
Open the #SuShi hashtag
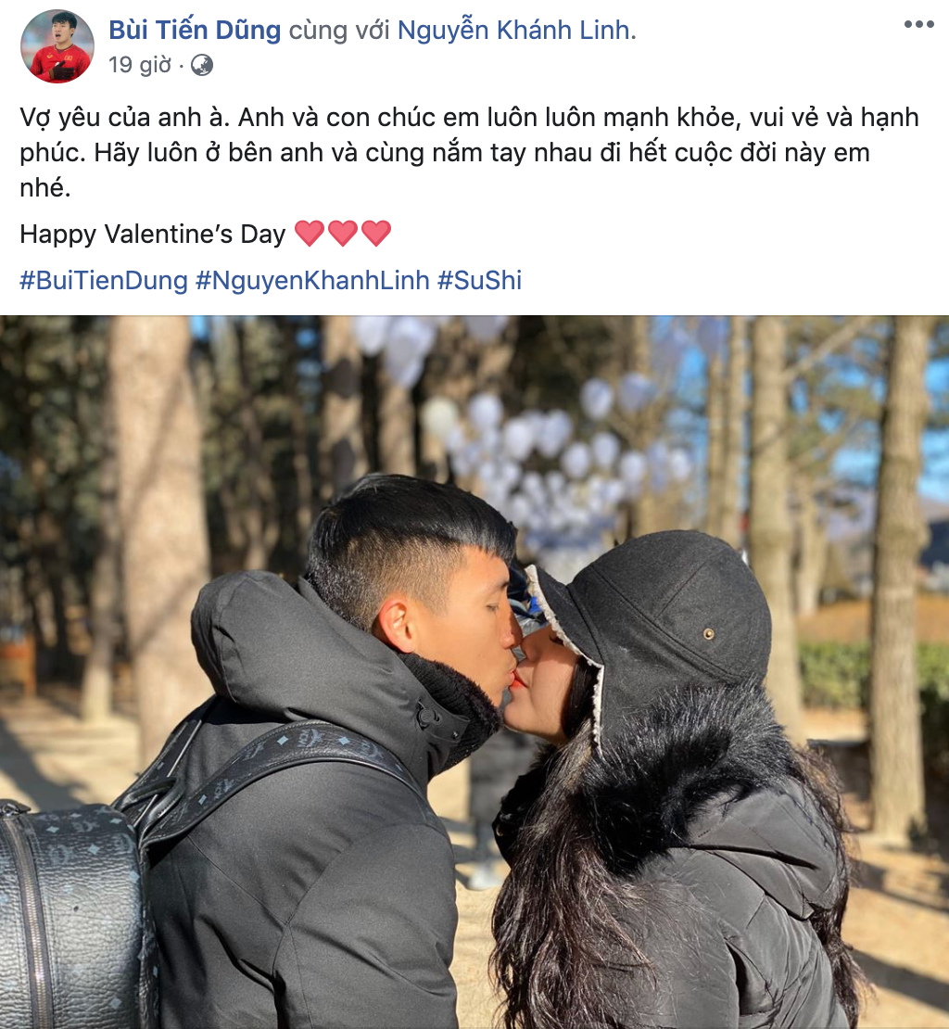479,280
